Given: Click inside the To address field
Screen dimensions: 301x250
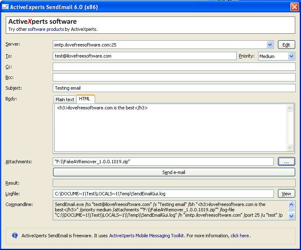Looking at the screenshot, I should (144, 56).
